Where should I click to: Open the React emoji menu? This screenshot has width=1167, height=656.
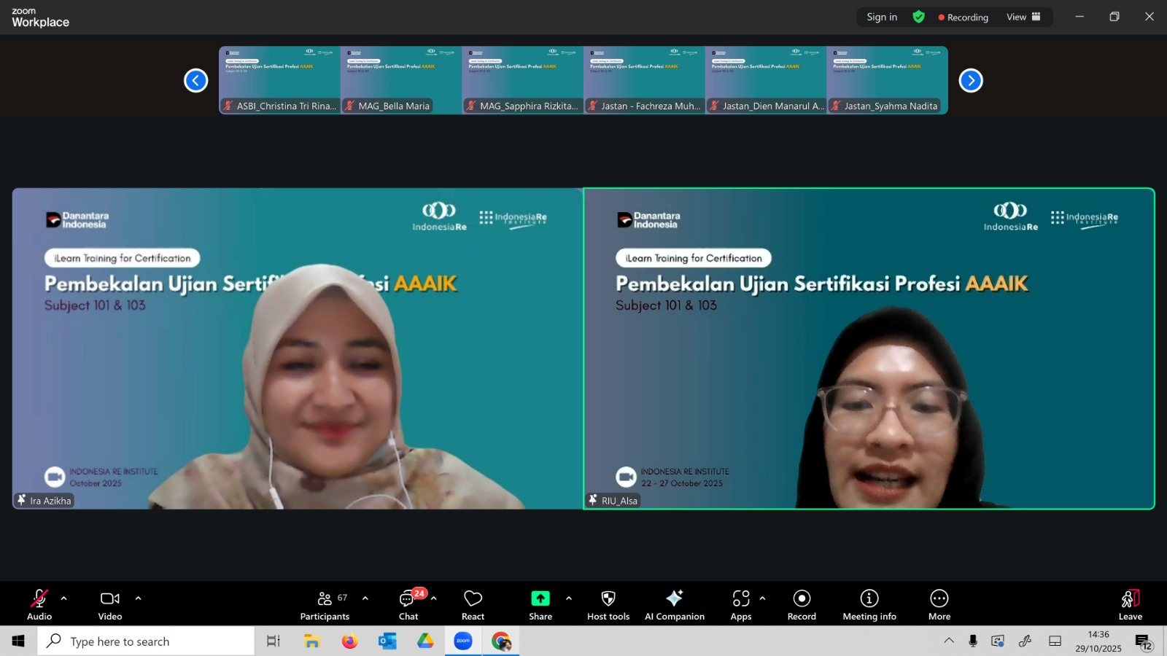pyautogui.click(x=473, y=604)
